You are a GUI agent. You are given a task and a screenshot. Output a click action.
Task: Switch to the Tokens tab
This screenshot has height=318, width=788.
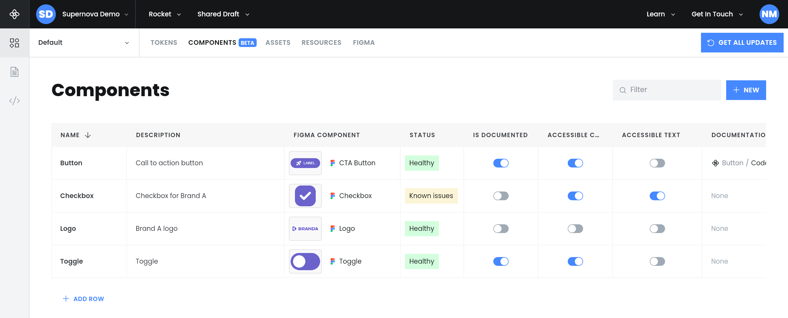(164, 43)
